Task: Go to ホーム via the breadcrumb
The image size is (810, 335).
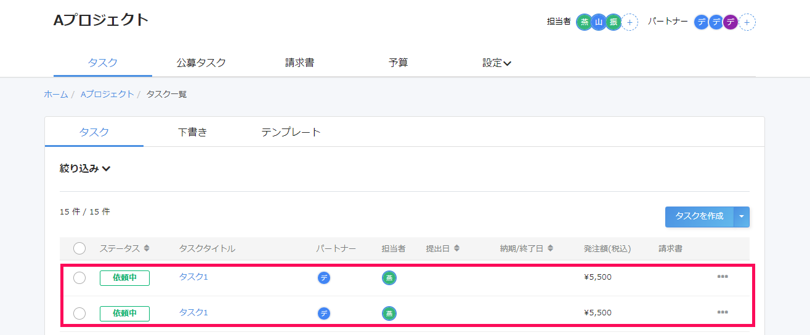Action: point(56,94)
